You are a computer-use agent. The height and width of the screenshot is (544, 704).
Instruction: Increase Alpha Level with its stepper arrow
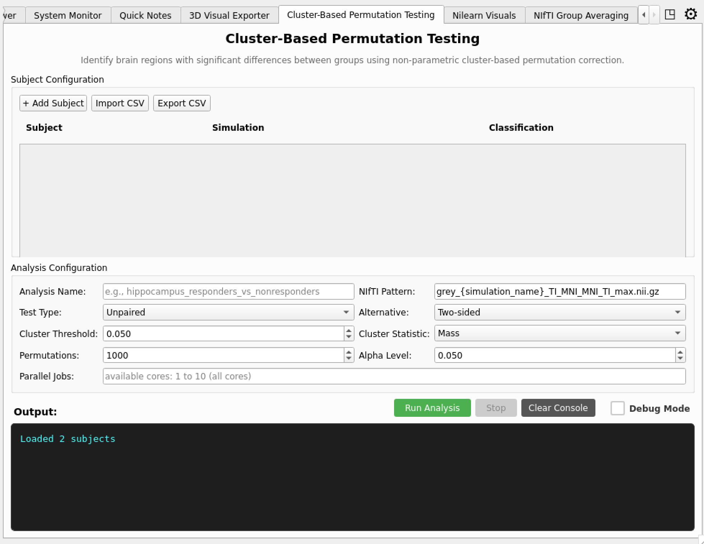pyautogui.click(x=680, y=352)
